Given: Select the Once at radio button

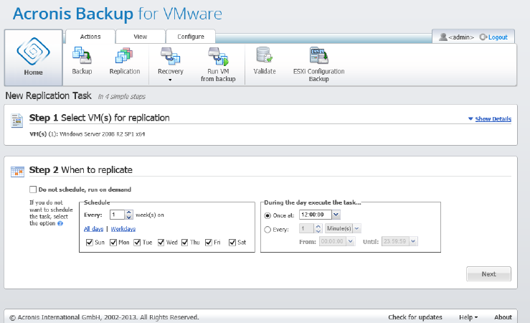Looking at the screenshot, I should pyautogui.click(x=268, y=215).
